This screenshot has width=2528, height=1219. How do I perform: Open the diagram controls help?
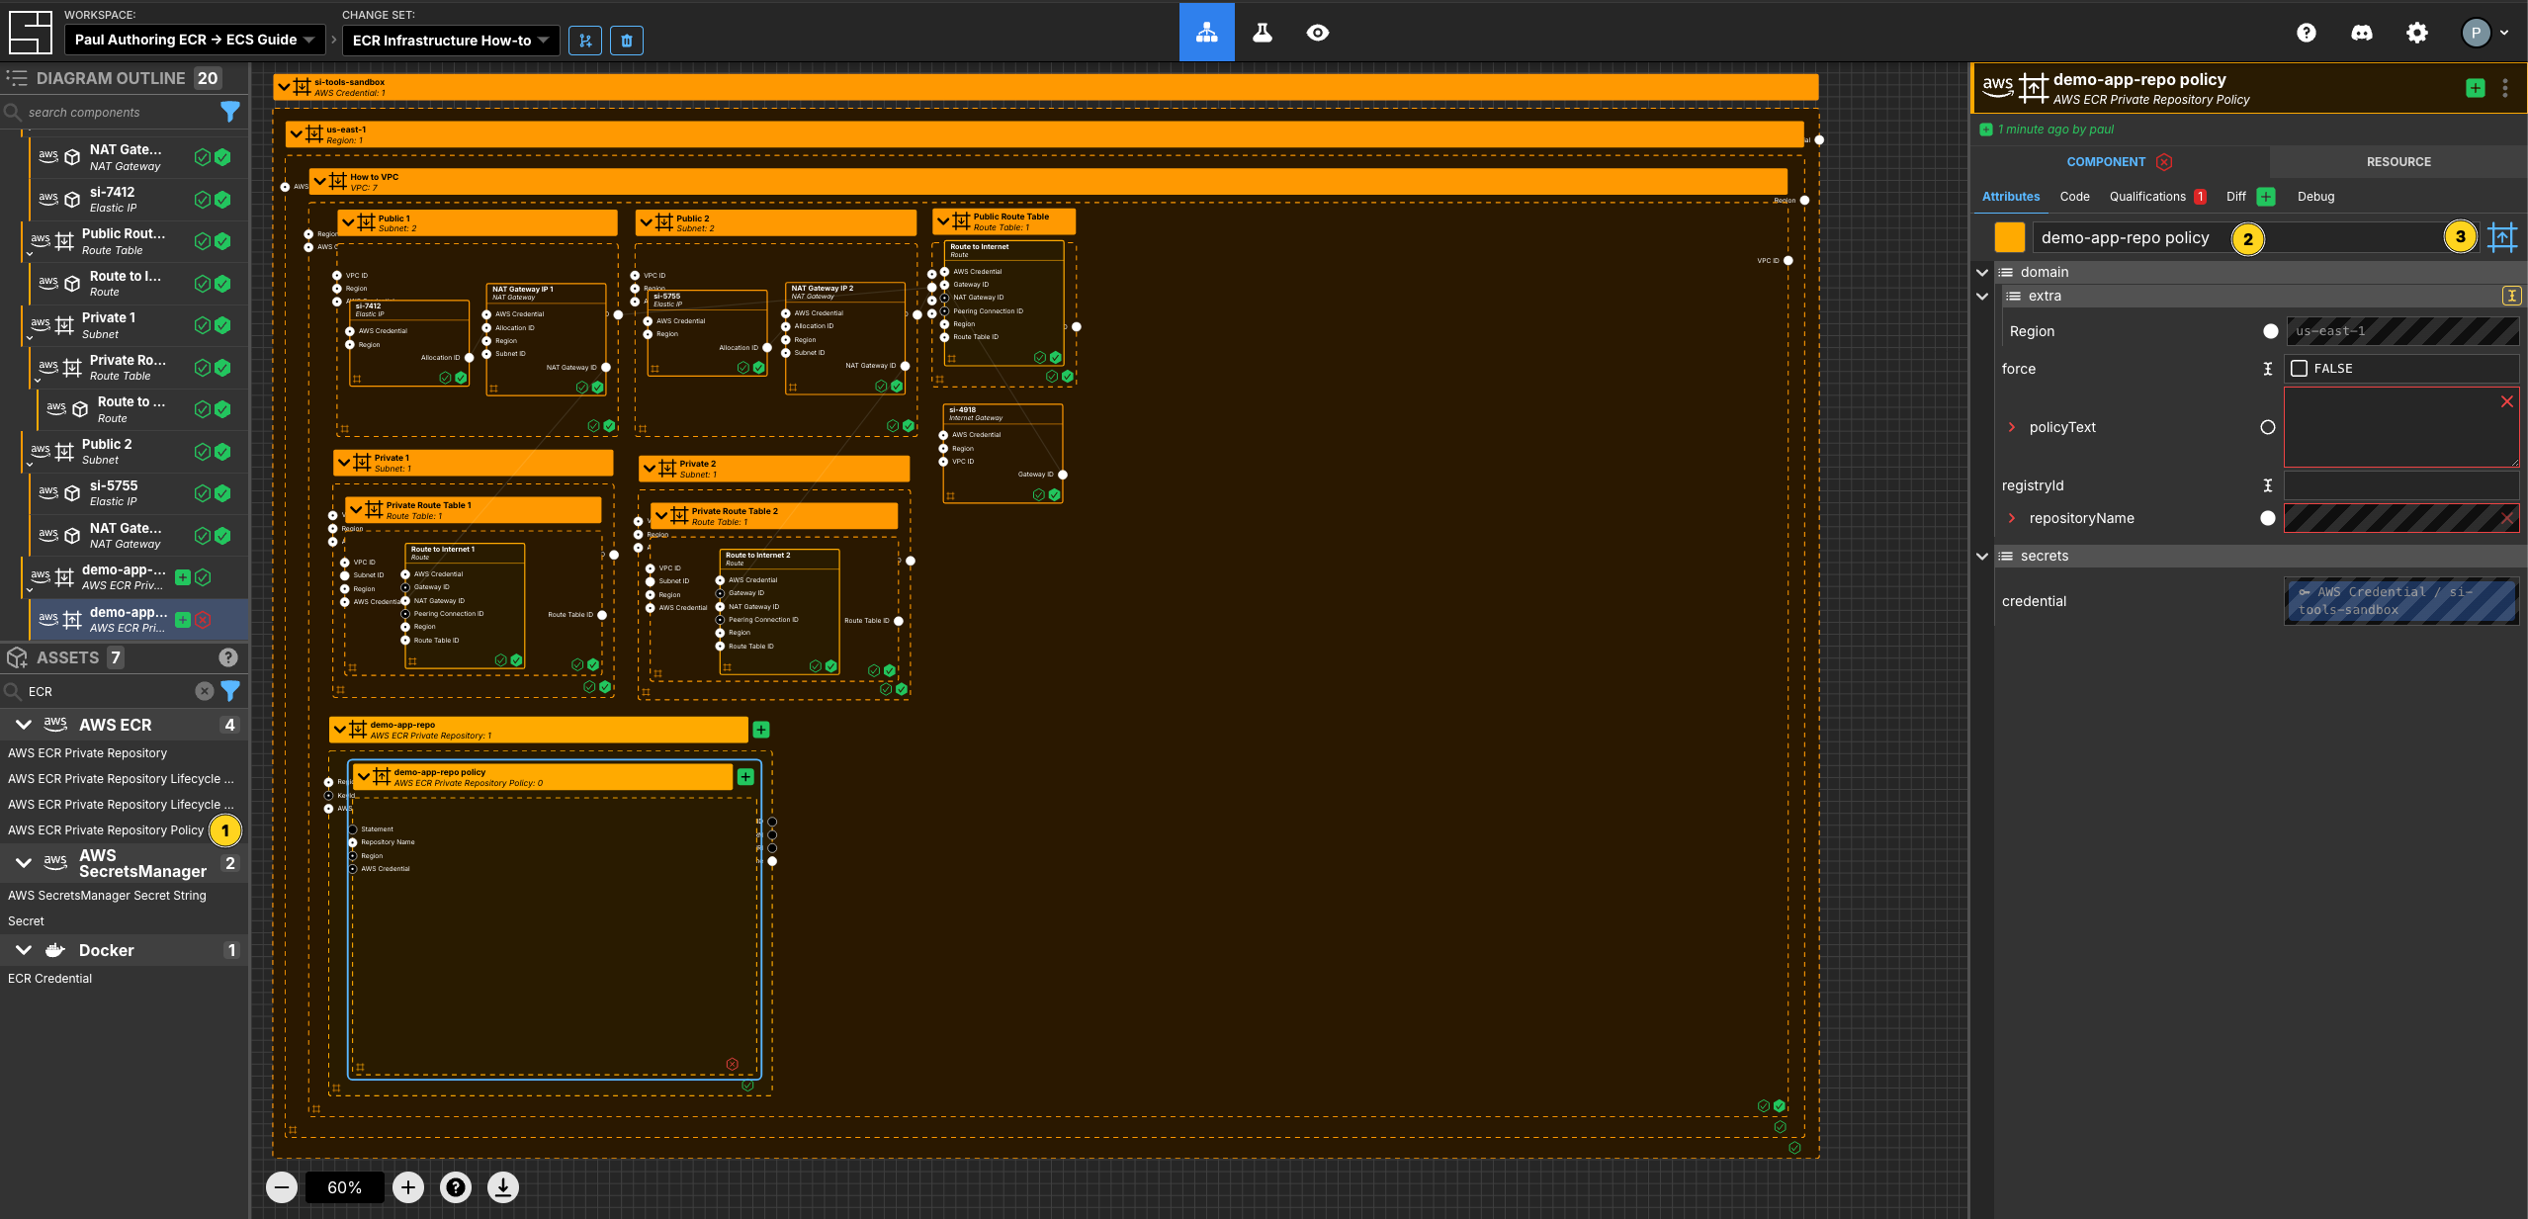click(456, 1187)
